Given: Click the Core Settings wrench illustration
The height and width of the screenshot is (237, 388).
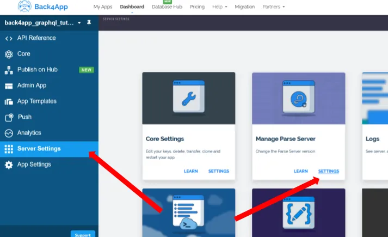Looking at the screenshot, I should [189, 98].
